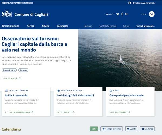
Task: Open the Facebook social icon
Action: tap(122, 14)
